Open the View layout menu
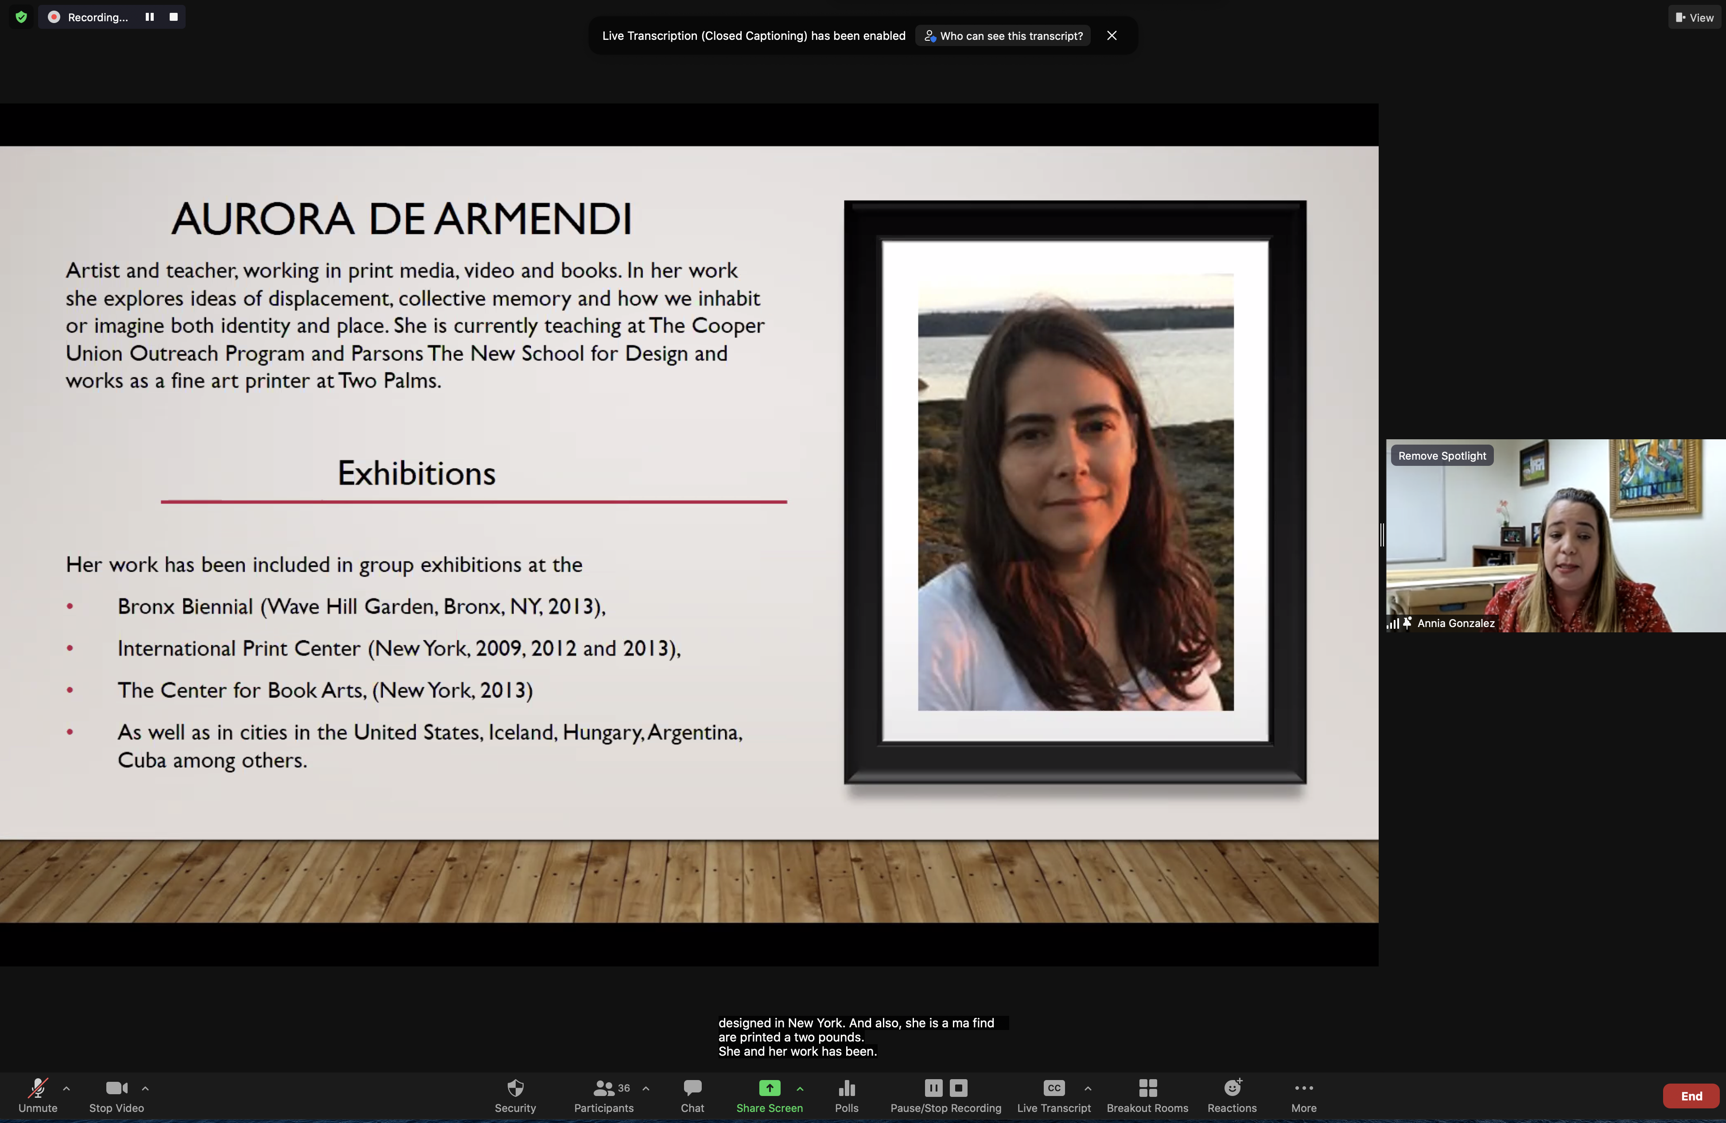This screenshot has height=1123, width=1726. (1694, 17)
